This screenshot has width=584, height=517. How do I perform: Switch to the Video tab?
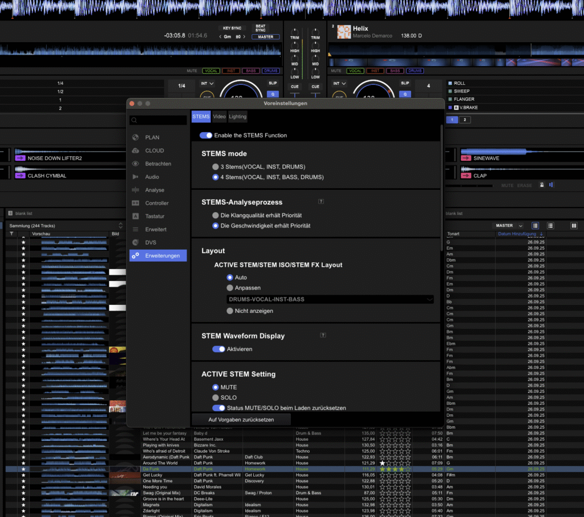point(219,116)
